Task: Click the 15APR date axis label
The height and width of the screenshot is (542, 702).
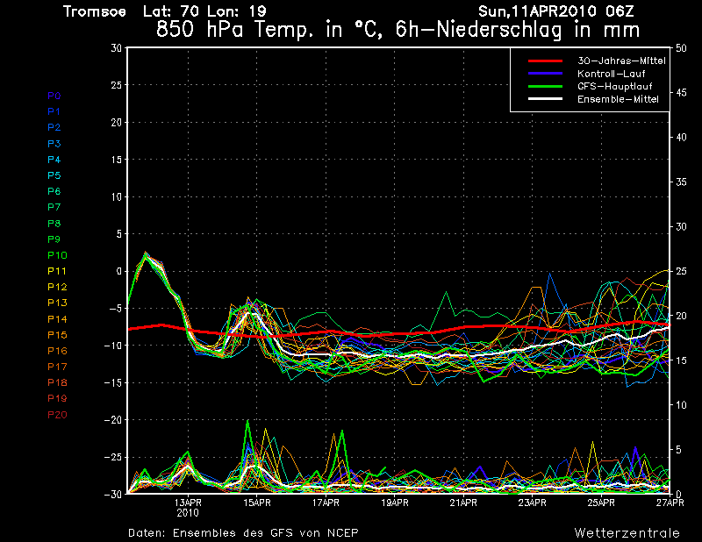Action: coord(257,503)
